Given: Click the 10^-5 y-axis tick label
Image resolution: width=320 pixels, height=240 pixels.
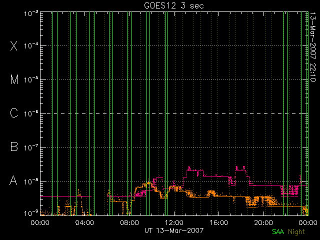Looking at the screenshot, I should [x=31, y=80].
